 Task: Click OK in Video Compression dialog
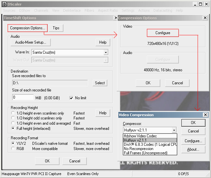tap(193, 123)
